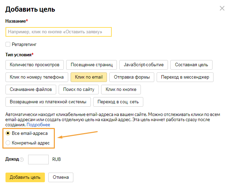
Task: Click the Отправка формы condition button
Action: coord(132,77)
